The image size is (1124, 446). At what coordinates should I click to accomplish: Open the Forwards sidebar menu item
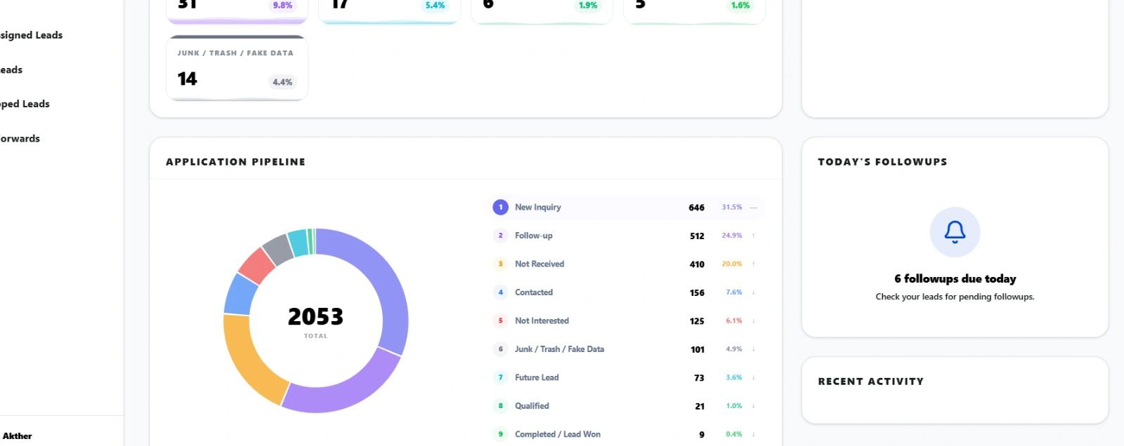[20, 138]
